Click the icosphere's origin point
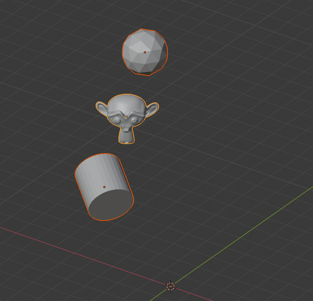The image size is (313, 301). [145, 52]
